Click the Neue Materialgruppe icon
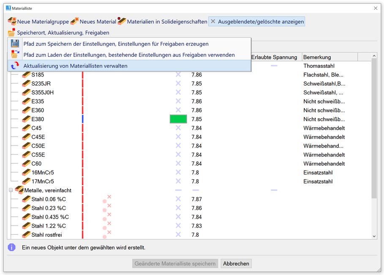Image resolution: width=384 pixels, height=275 pixels. tap(12, 21)
